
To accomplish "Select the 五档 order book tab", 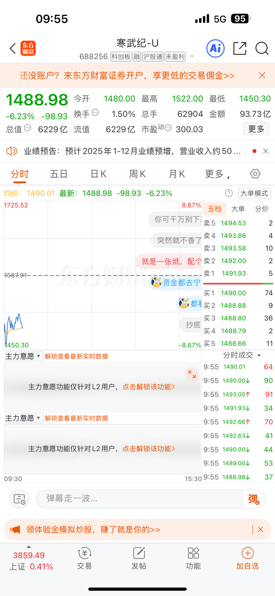I will coord(214,209).
